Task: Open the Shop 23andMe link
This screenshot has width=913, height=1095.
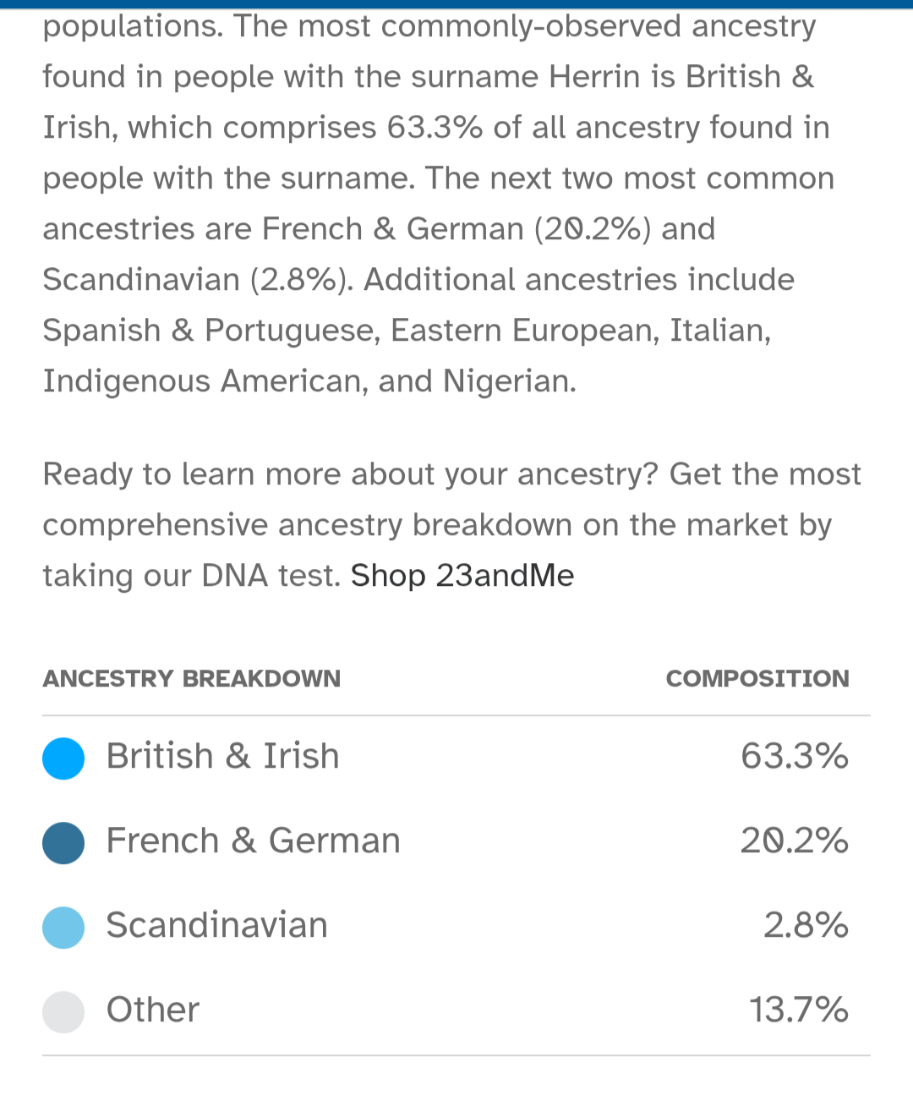Action: pos(462,576)
